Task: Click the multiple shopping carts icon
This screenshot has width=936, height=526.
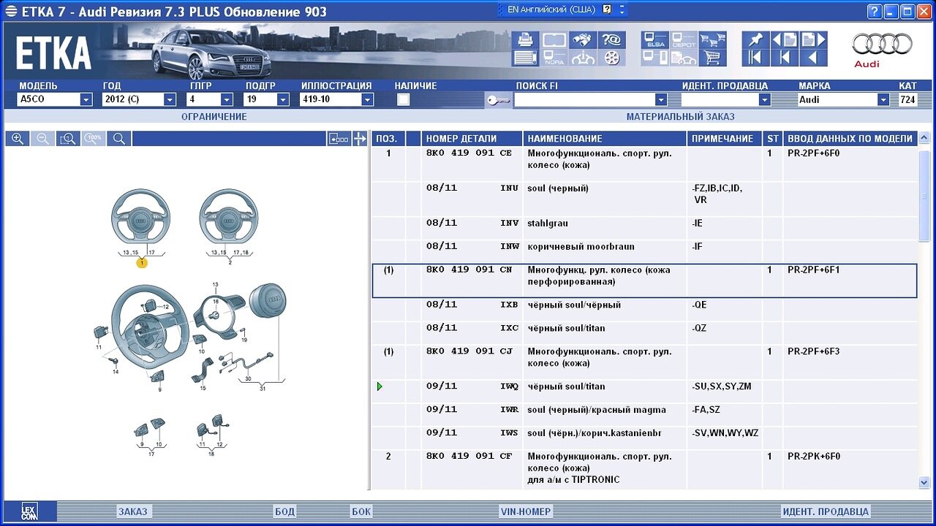Action: click(x=712, y=39)
